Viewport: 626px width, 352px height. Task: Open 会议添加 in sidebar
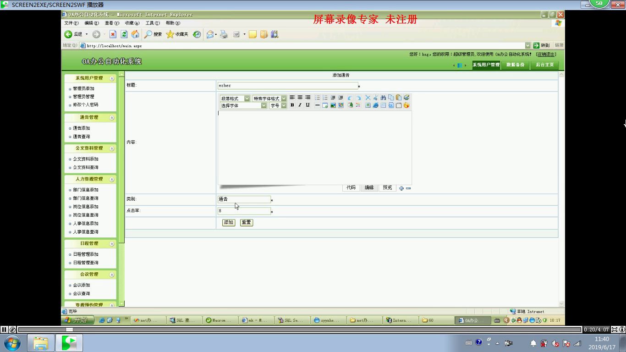[x=82, y=285]
